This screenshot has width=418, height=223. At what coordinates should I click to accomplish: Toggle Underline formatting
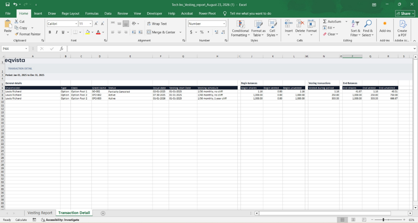click(63, 32)
